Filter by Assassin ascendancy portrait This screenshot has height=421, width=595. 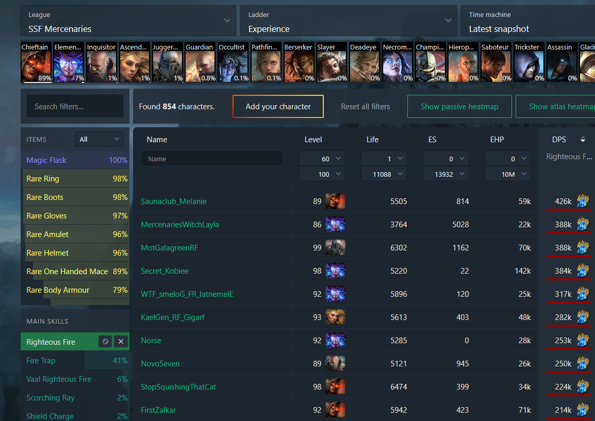coord(562,62)
